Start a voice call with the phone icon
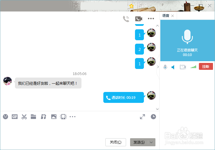 coord(126,19)
